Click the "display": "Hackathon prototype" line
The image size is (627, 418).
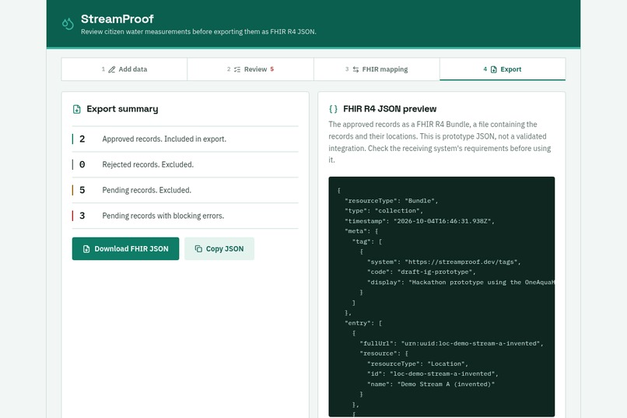[x=461, y=283]
